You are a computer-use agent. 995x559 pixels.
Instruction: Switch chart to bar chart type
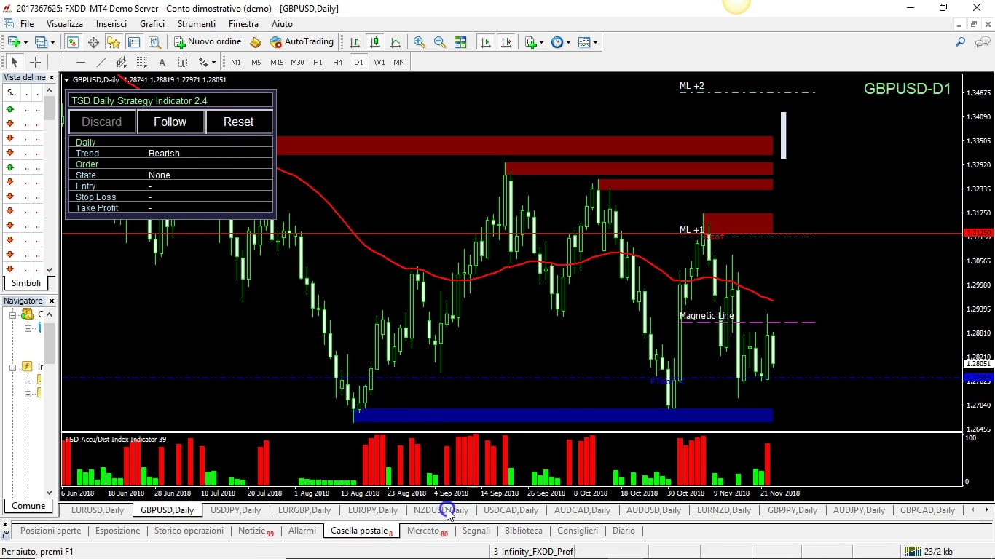(355, 42)
